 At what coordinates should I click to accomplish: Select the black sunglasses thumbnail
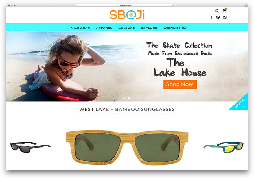30,147
